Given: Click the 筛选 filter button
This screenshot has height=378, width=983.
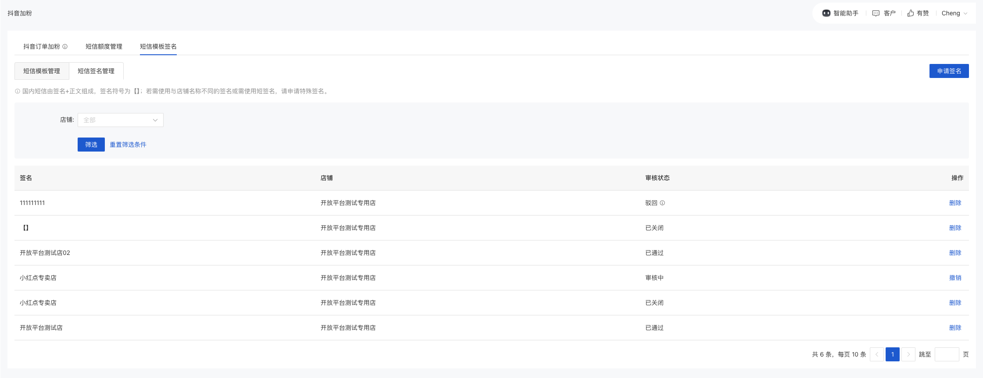Looking at the screenshot, I should tap(91, 145).
